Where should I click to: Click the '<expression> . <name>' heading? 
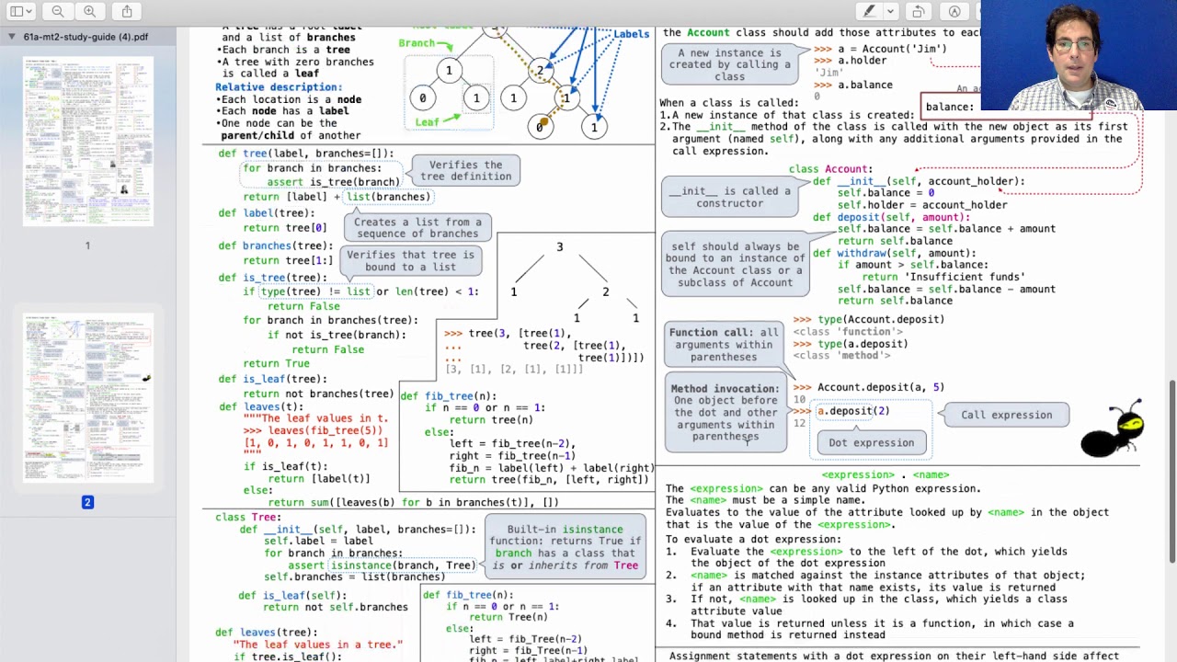click(886, 475)
